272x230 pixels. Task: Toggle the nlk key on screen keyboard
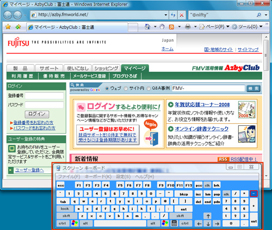(226, 194)
